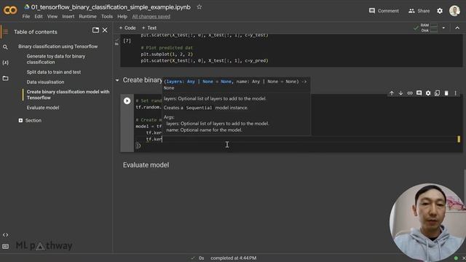Open cell editor settings gear

pyautogui.click(x=428, y=93)
